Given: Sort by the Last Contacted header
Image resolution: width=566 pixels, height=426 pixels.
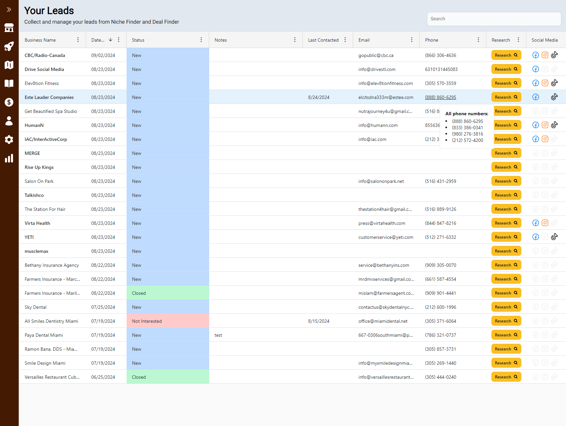Looking at the screenshot, I should pyautogui.click(x=323, y=40).
